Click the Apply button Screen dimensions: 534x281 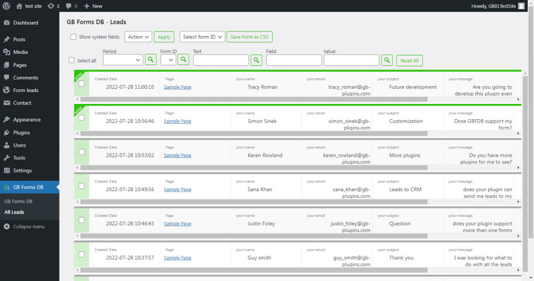click(x=164, y=37)
